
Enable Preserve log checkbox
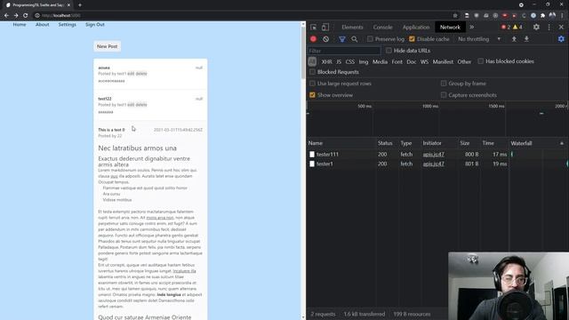tap(370, 39)
